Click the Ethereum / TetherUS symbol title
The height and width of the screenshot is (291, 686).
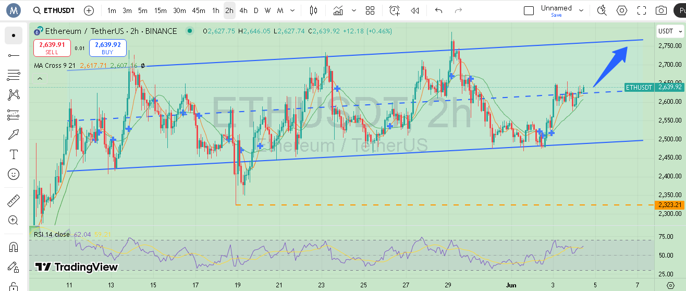tap(111, 31)
